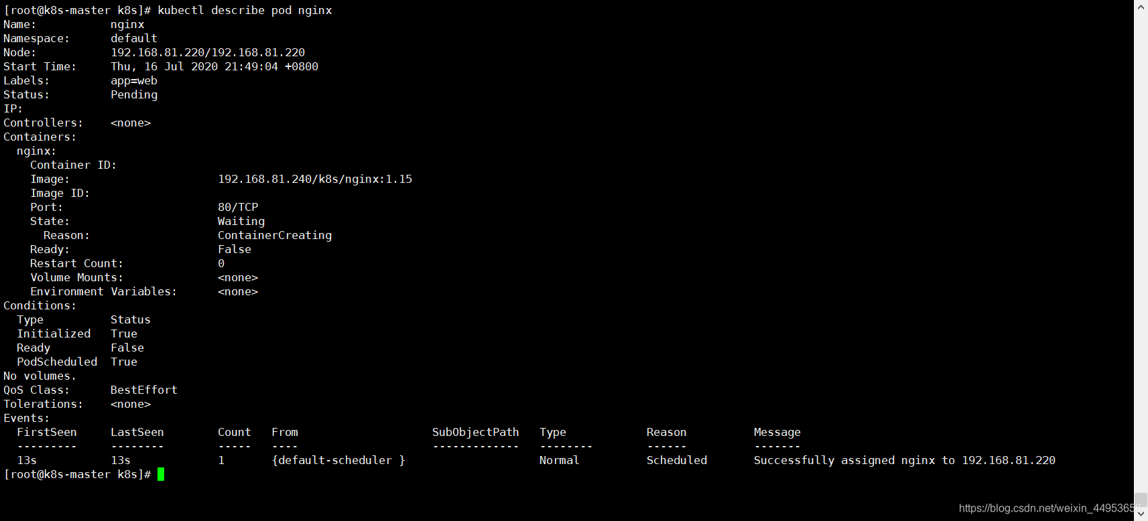
Task: Click the 'Conditions:' section heading
Action: (40, 305)
